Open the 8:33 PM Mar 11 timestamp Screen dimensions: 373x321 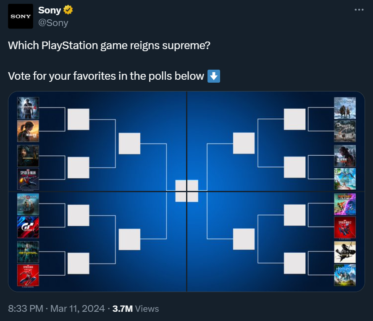[x=56, y=309]
